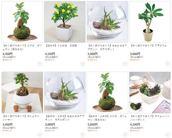
Task: Favorite the アデニウム plant heart icon
Action: click(168, 64)
